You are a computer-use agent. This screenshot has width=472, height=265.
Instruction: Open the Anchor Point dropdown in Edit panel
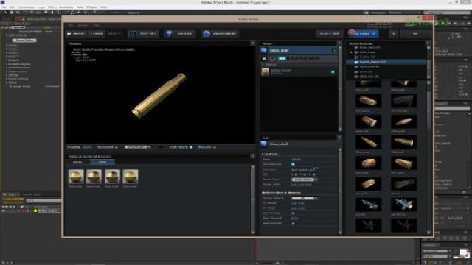pos(304,180)
